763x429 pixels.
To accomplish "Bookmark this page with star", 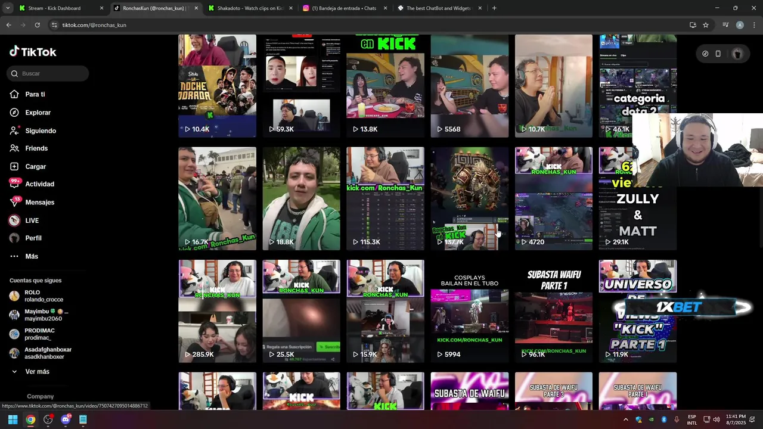I will click(x=706, y=25).
